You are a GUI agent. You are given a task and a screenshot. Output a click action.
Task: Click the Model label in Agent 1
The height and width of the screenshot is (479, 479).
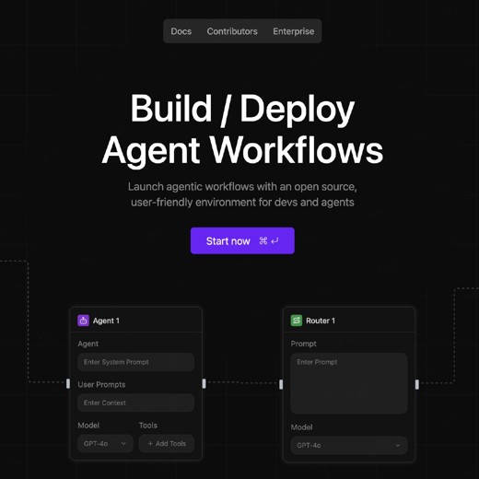(x=88, y=426)
